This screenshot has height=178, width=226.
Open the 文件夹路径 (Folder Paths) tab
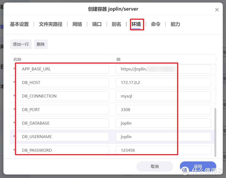pyautogui.click(x=50, y=24)
